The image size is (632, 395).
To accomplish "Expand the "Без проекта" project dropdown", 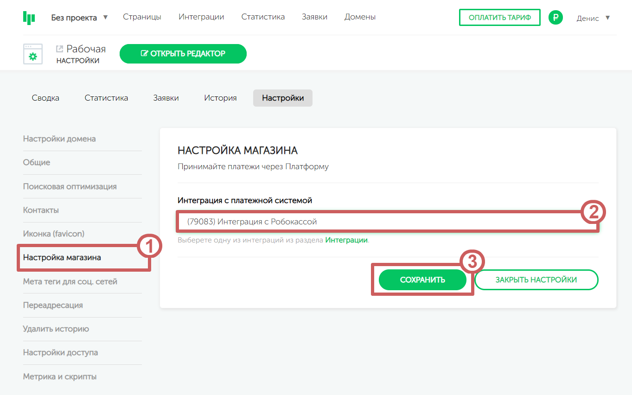I will click(79, 18).
